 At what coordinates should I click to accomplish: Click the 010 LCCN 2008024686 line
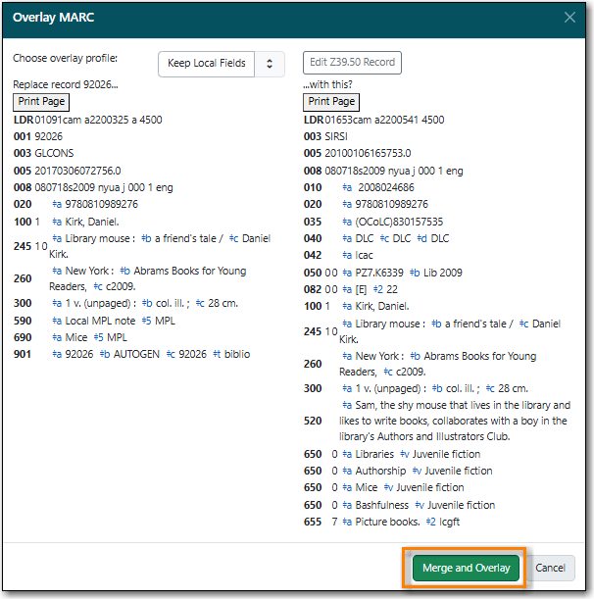point(359,187)
